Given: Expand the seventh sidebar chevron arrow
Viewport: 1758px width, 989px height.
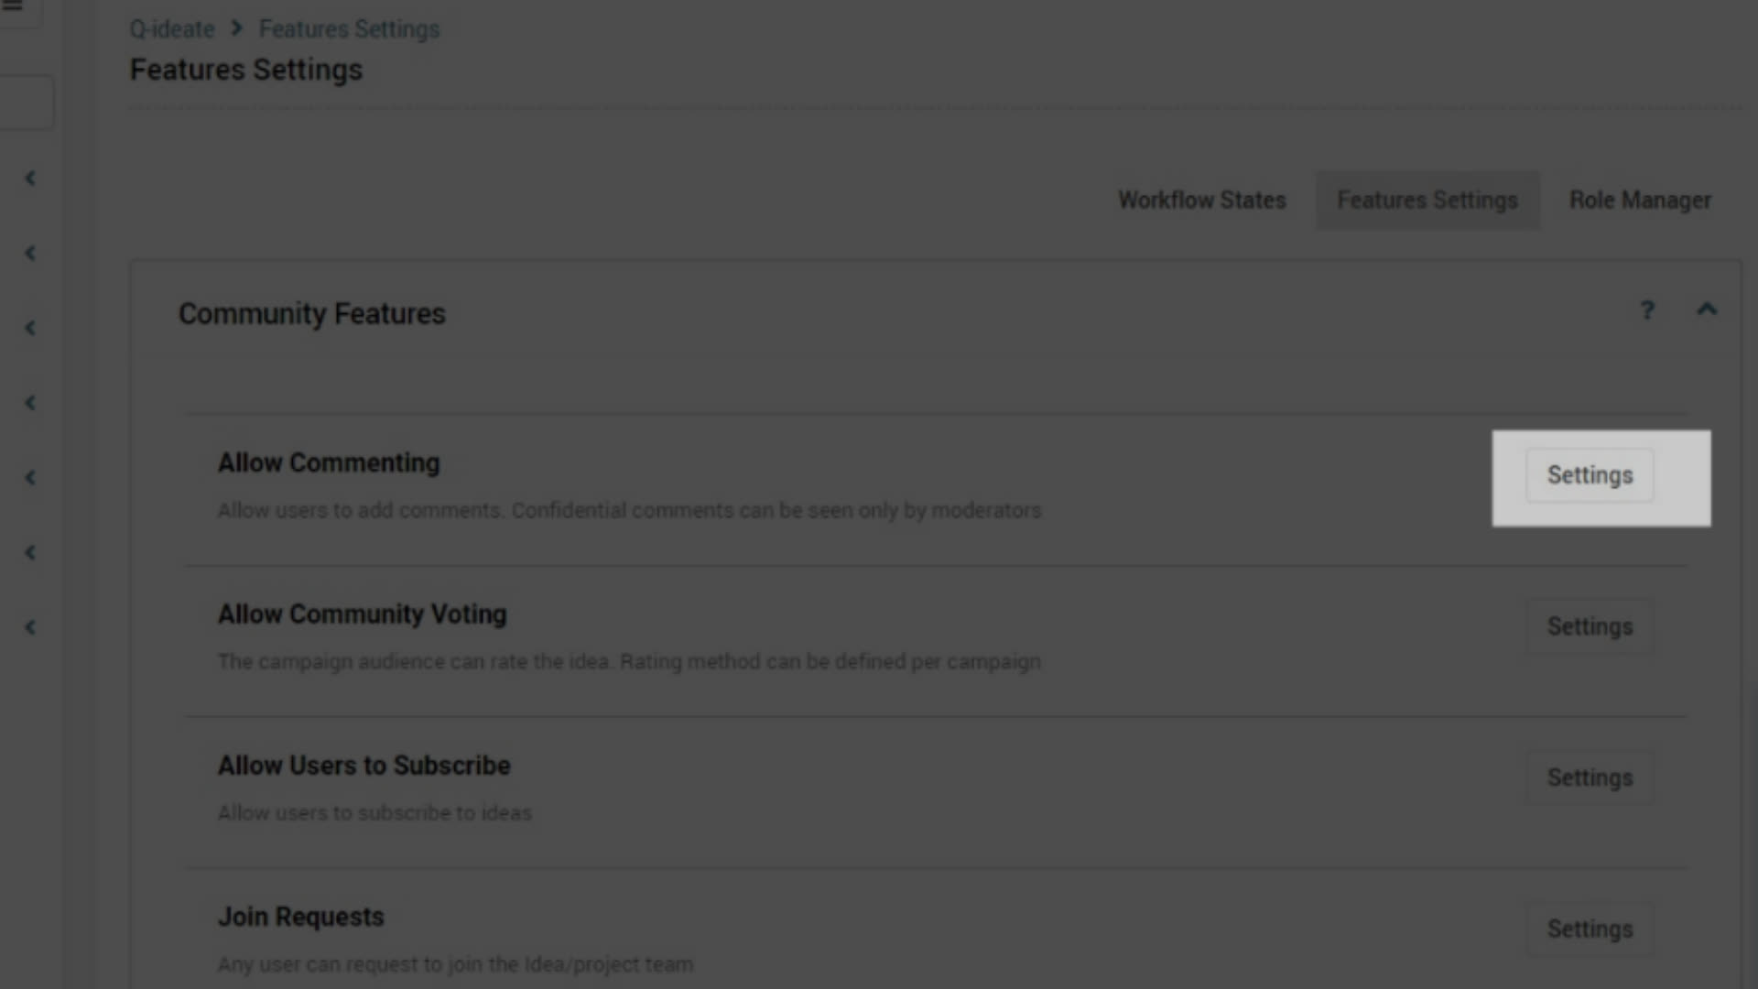Looking at the screenshot, I should tap(30, 627).
